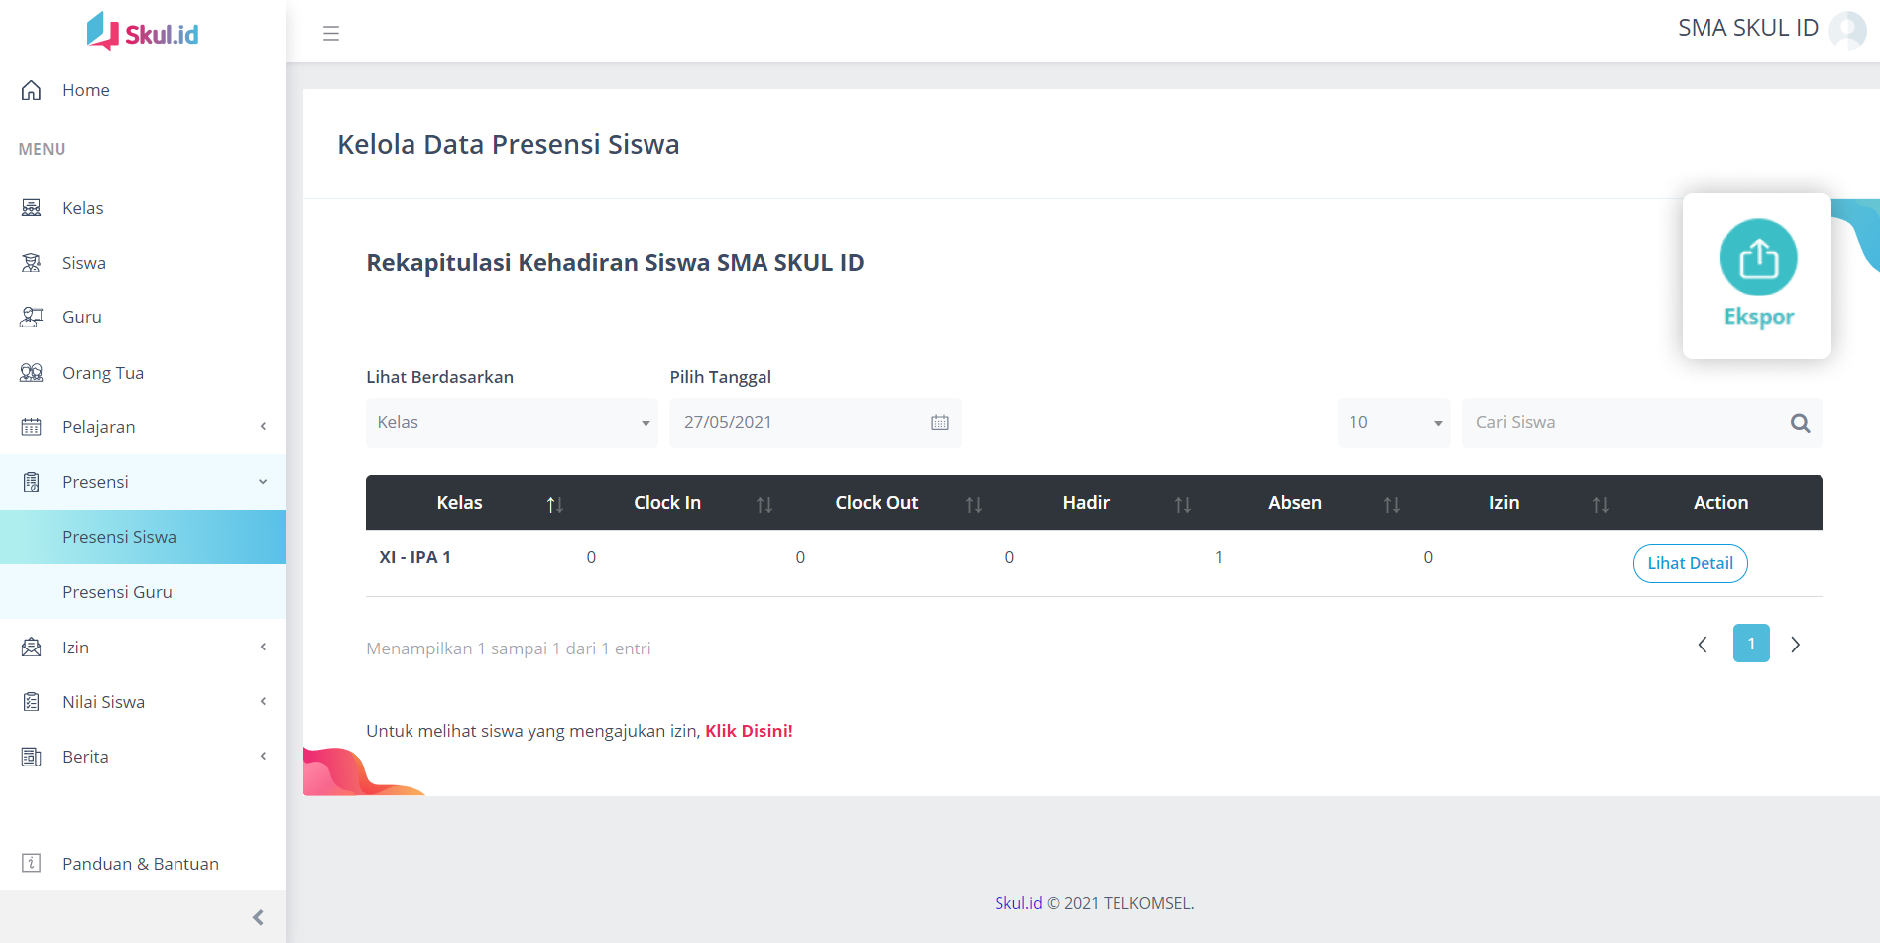Open the entries-per-page dropdown showing 10
1880x943 pixels.
1393,423
